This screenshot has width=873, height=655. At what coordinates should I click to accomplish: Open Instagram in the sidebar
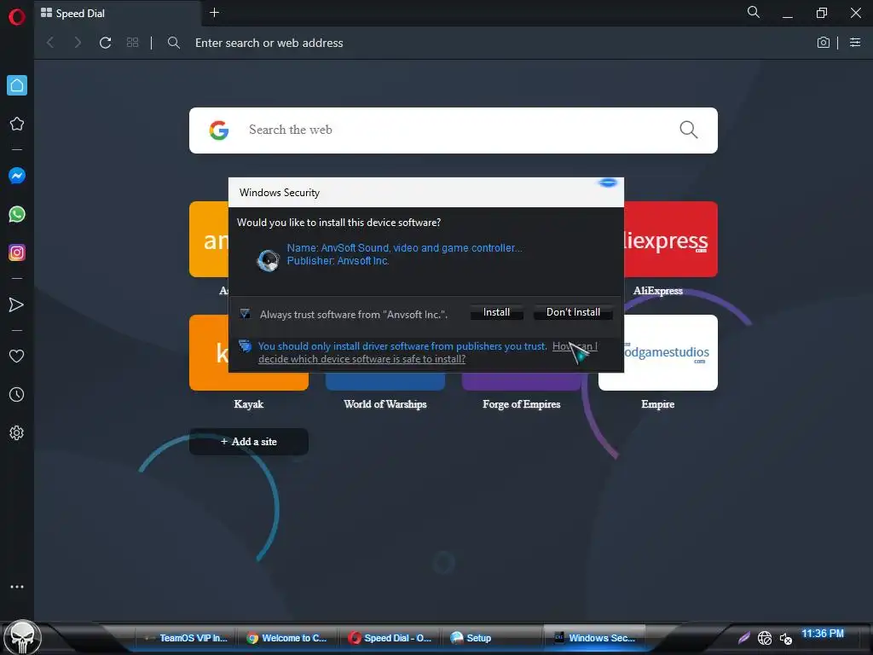click(x=17, y=252)
